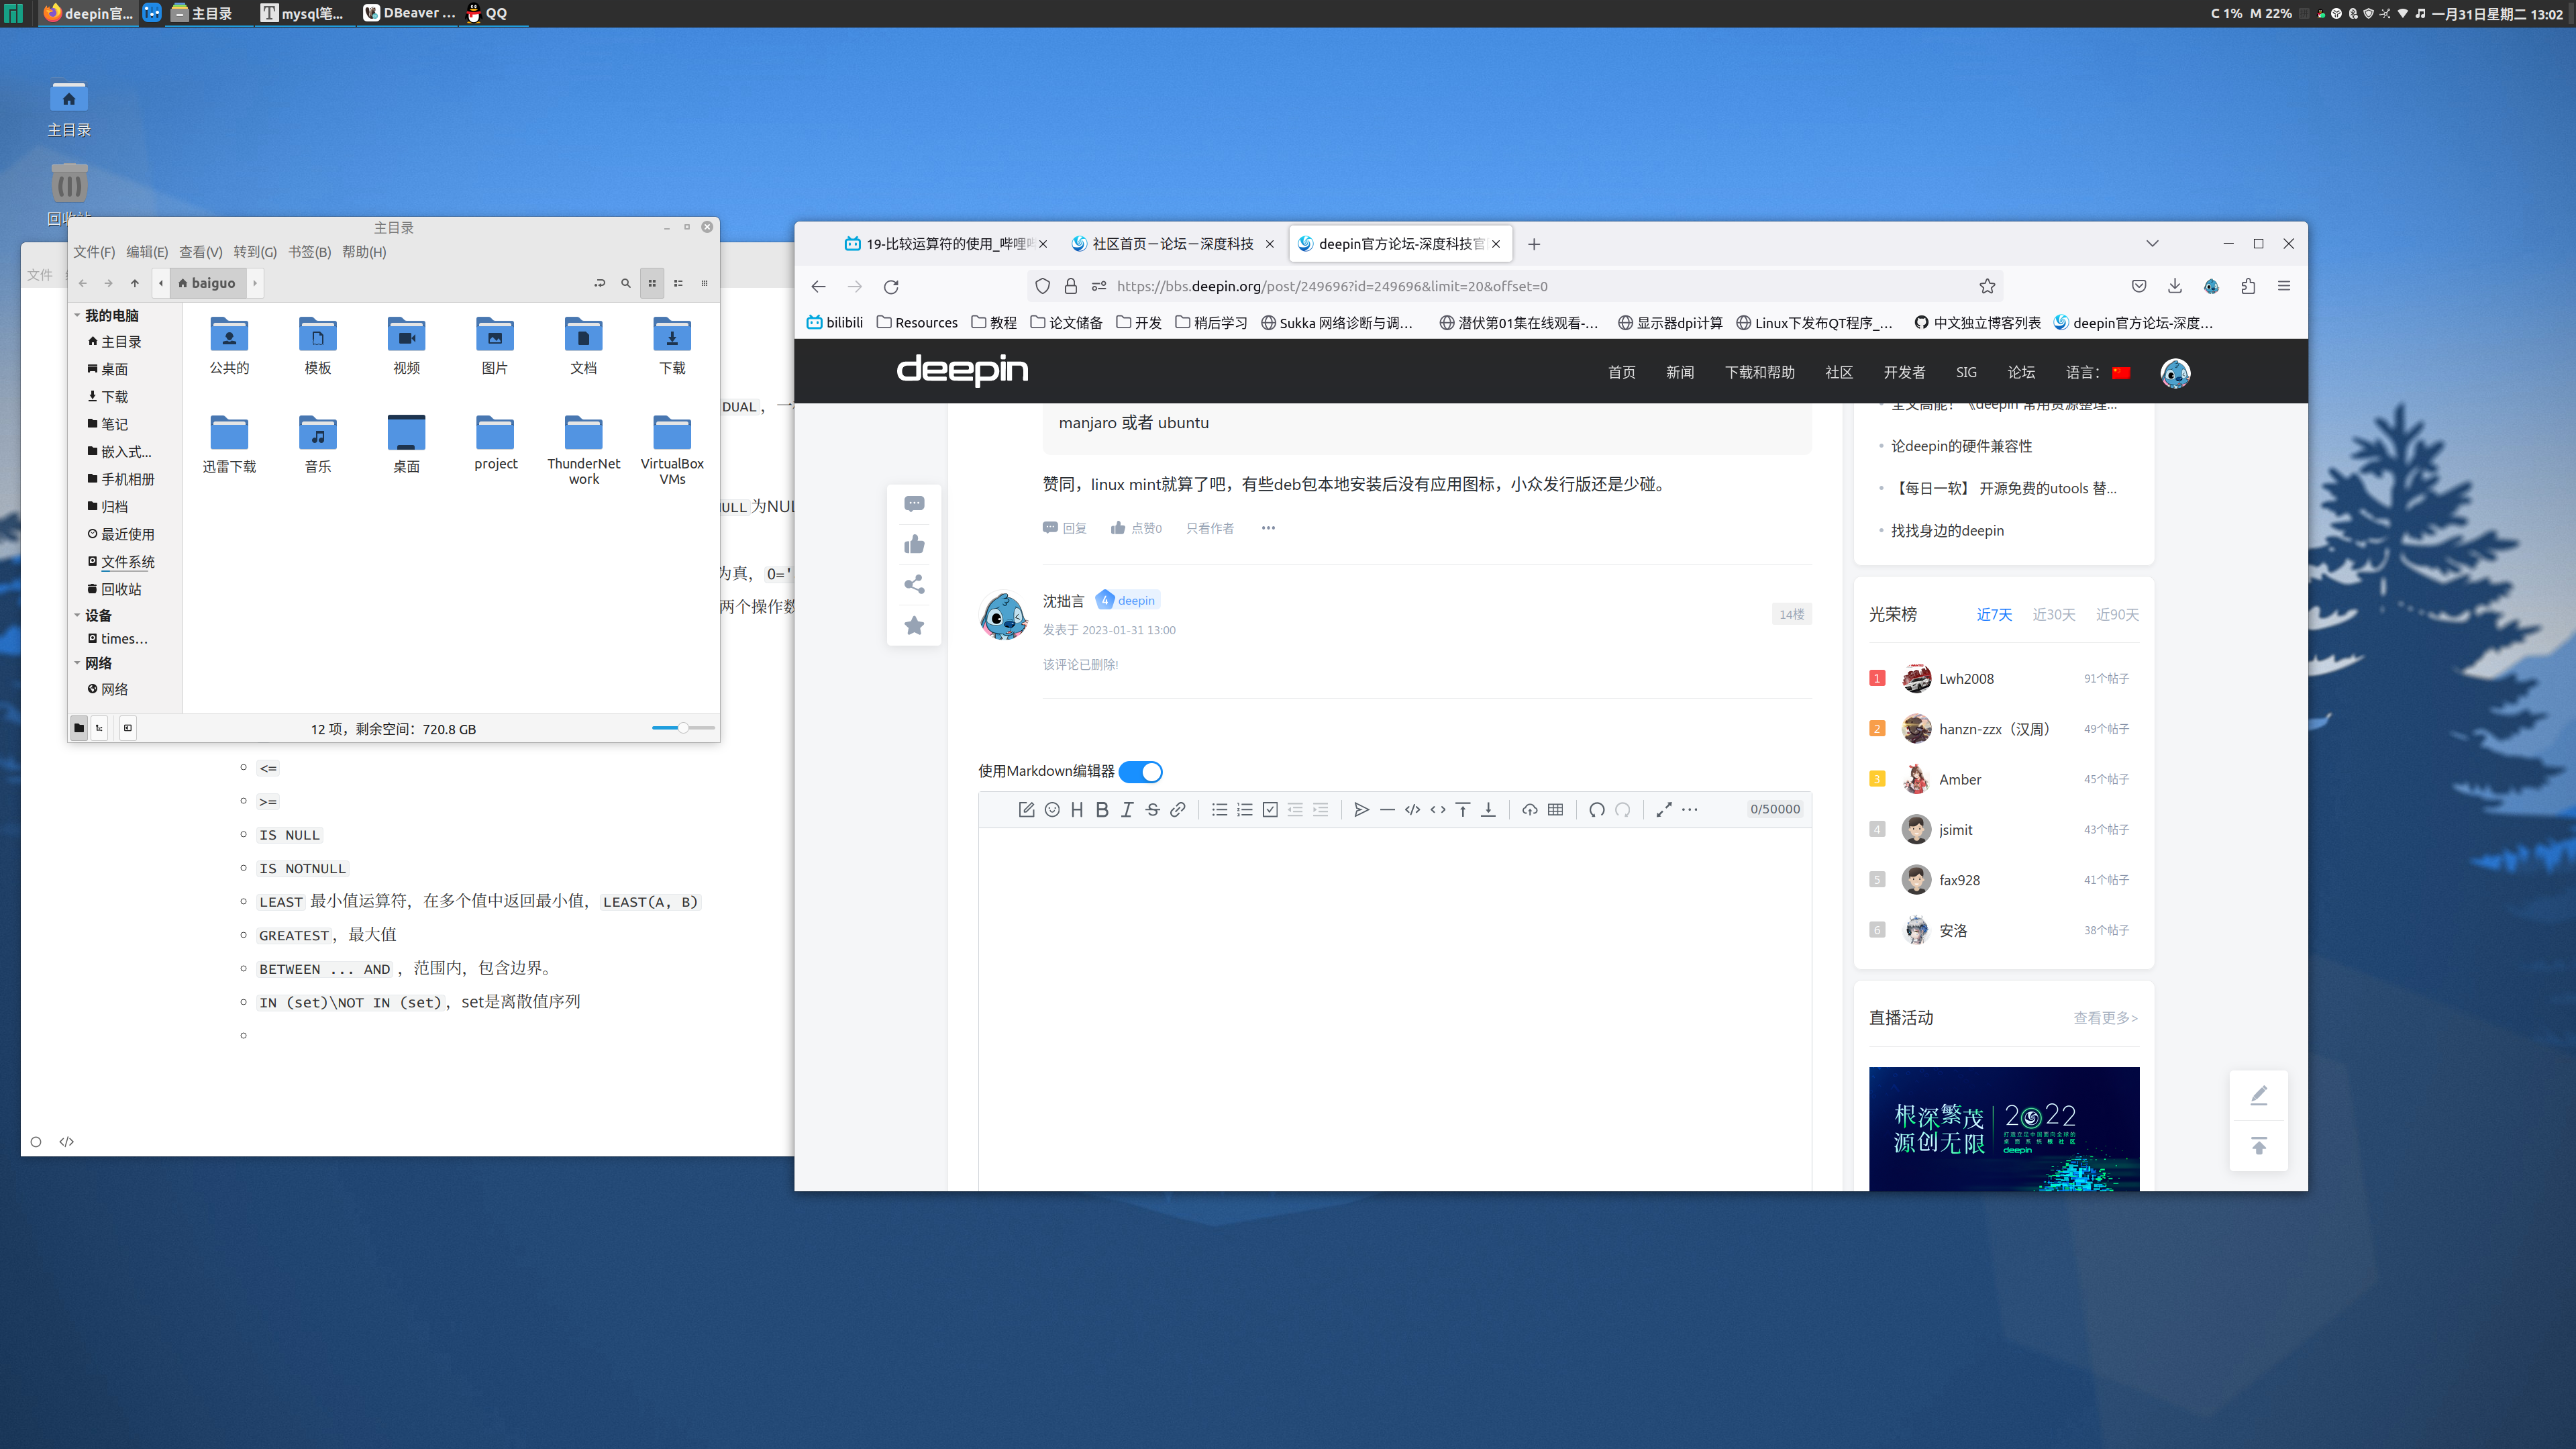
Task: Insert a table in the reply editor
Action: [1555, 810]
